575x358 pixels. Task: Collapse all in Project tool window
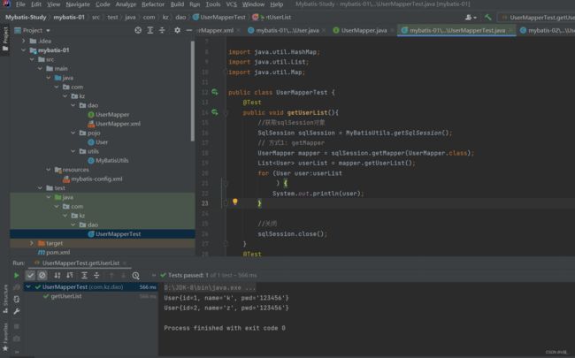162,30
